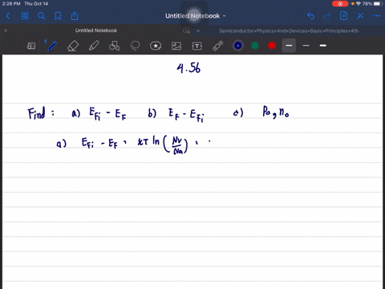Close the editing toolbar with X
The height and width of the screenshot is (289, 385).
[360, 16]
